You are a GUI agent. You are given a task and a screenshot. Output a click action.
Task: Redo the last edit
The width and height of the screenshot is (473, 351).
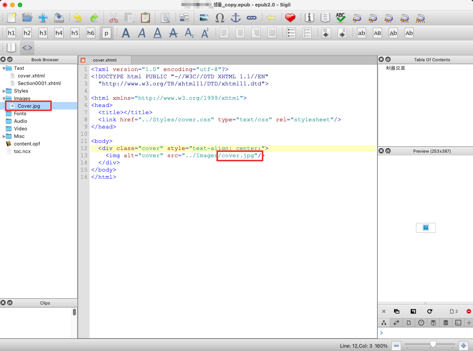[94, 17]
